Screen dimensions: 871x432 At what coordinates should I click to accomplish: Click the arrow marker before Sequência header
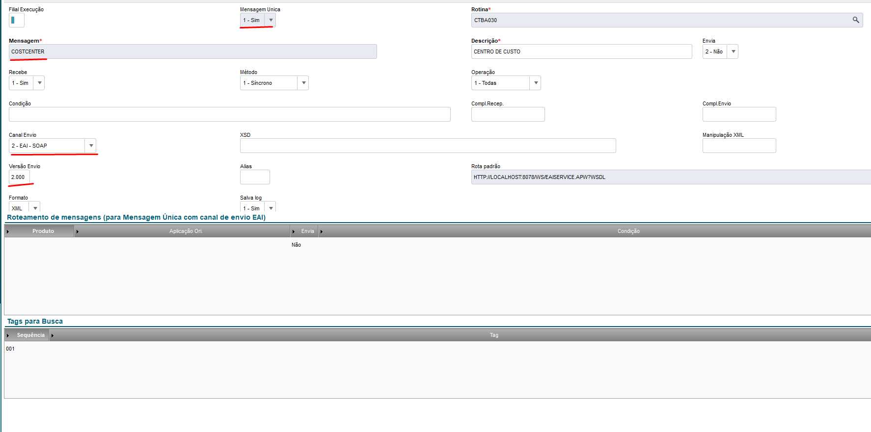click(8, 335)
